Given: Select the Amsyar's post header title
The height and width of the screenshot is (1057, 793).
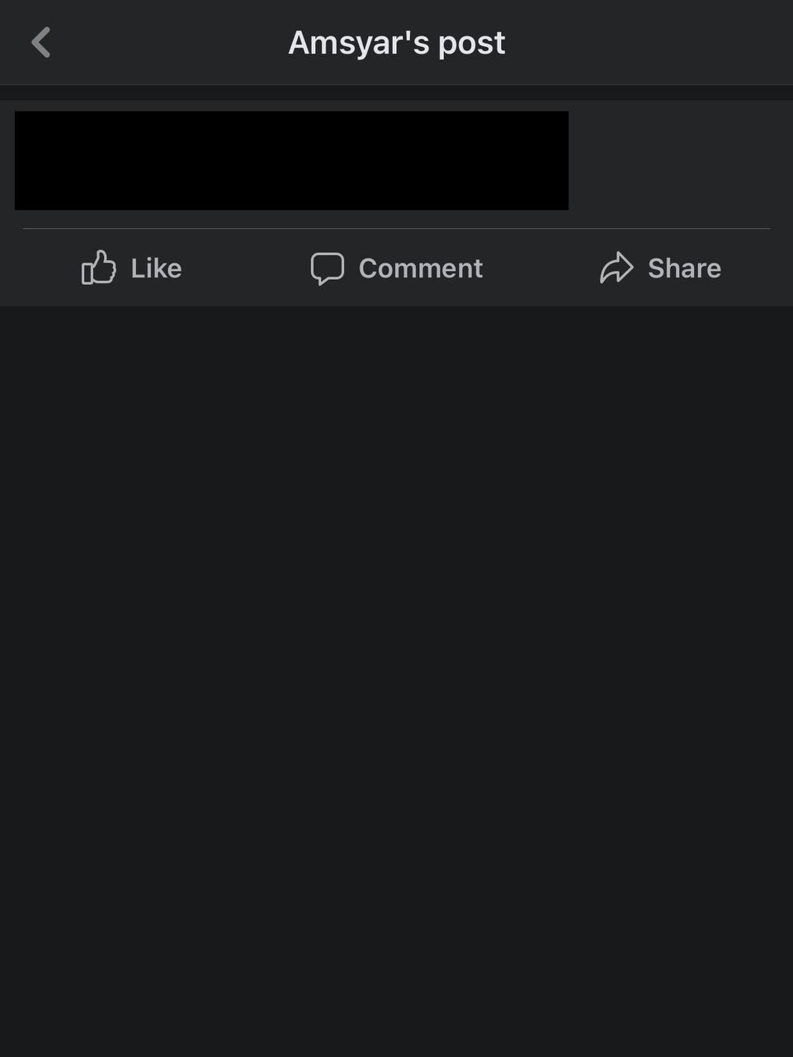Looking at the screenshot, I should coord(396,42).
